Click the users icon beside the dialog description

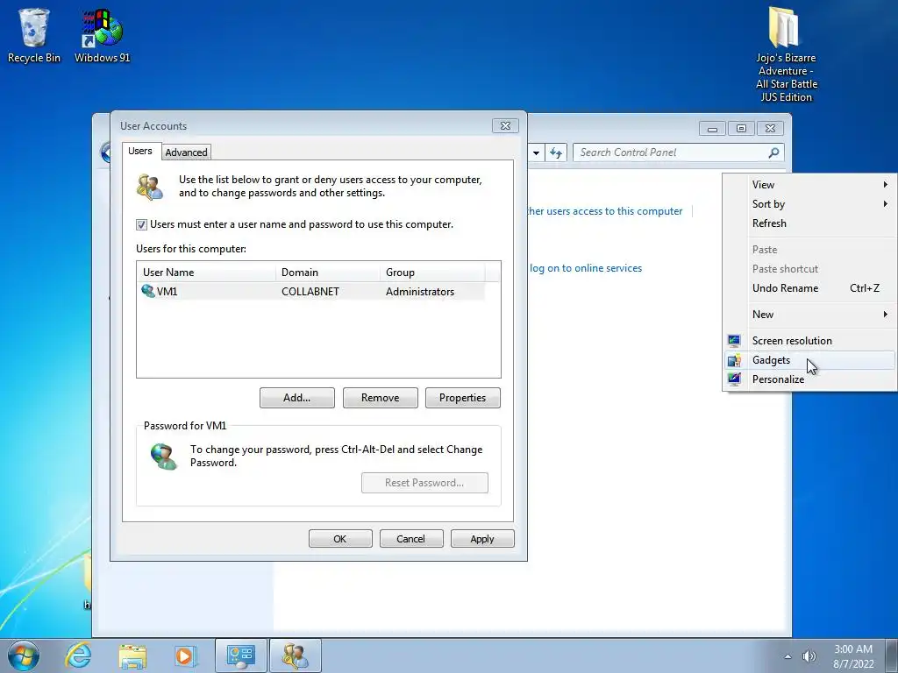(x=150, y=187)
